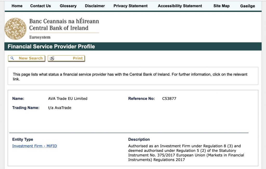Image resolution: width=266 pixels, height=169 pixels.
Task: Open the Privacy Statement page
Action: point(130,6)
